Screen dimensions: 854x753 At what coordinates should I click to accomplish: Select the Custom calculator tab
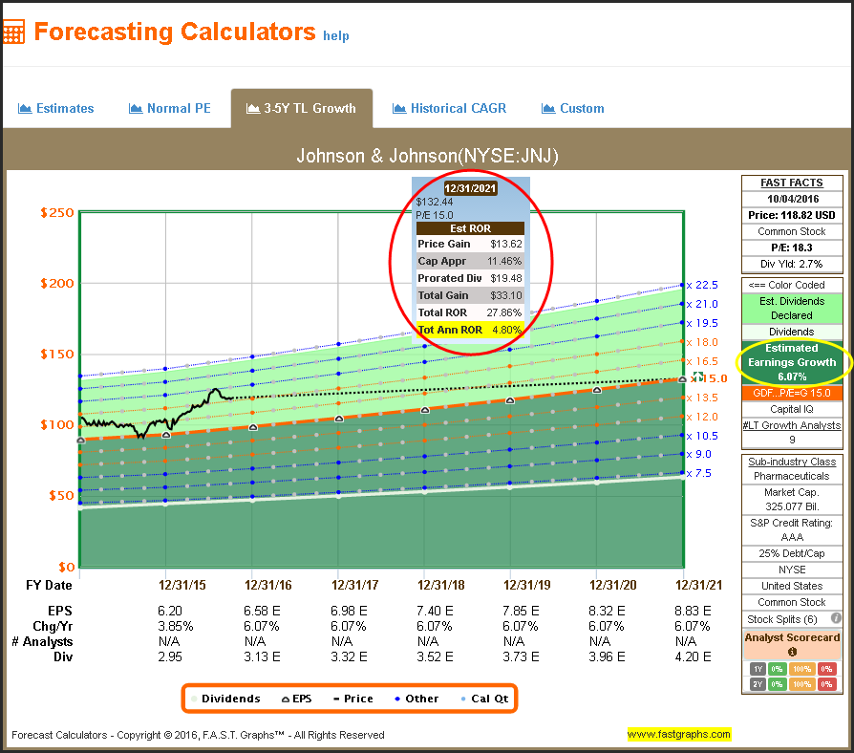click(x=572, y=109)
